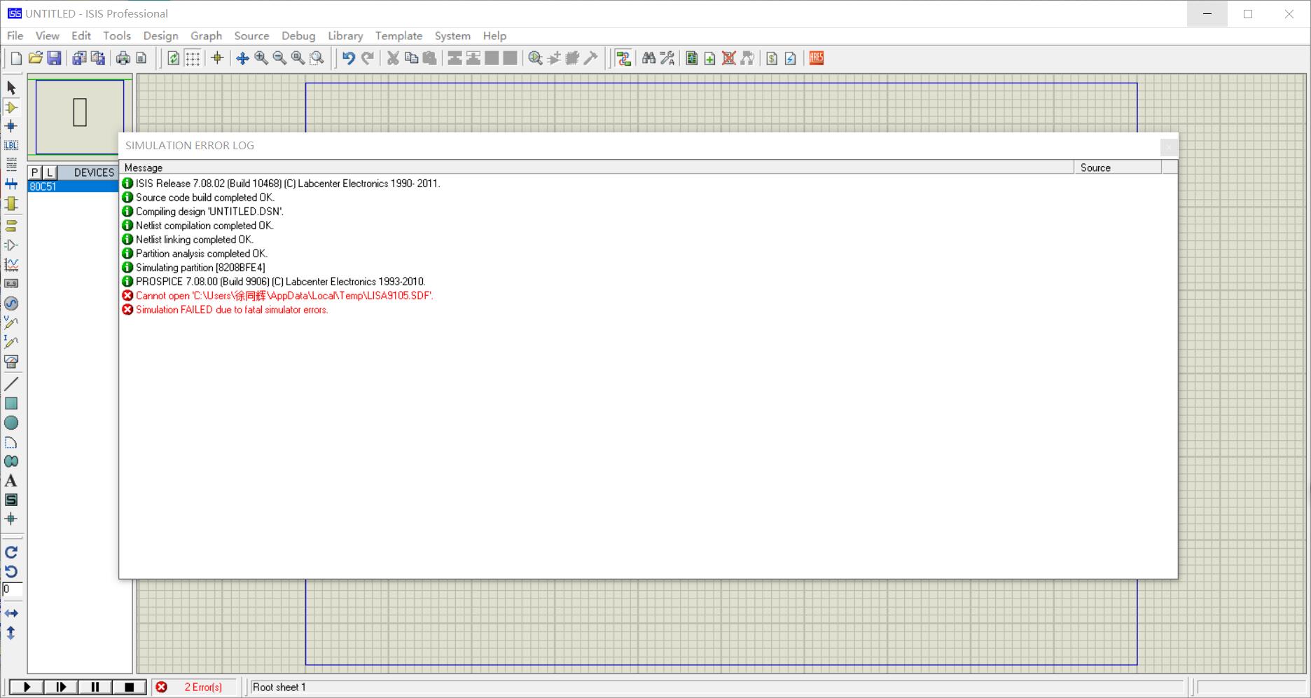Click the 2 Error(s) status message
Viewport: 1311px width, 698px height.
point(203,687)
